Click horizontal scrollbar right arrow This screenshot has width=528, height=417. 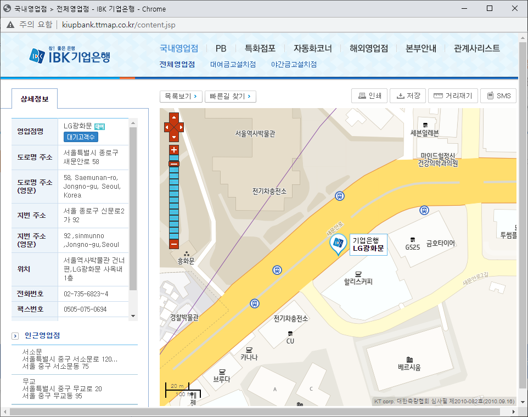click(514, 412)
